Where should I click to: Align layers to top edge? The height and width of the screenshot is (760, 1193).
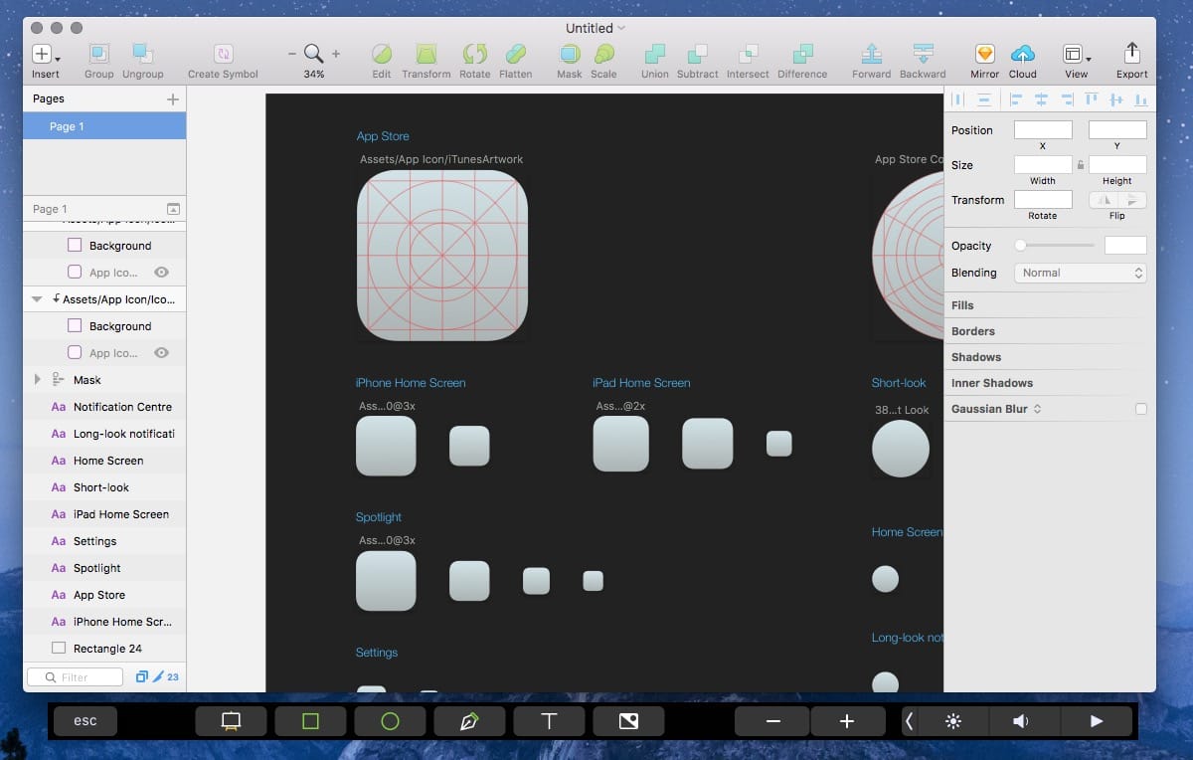point(1092,98)
